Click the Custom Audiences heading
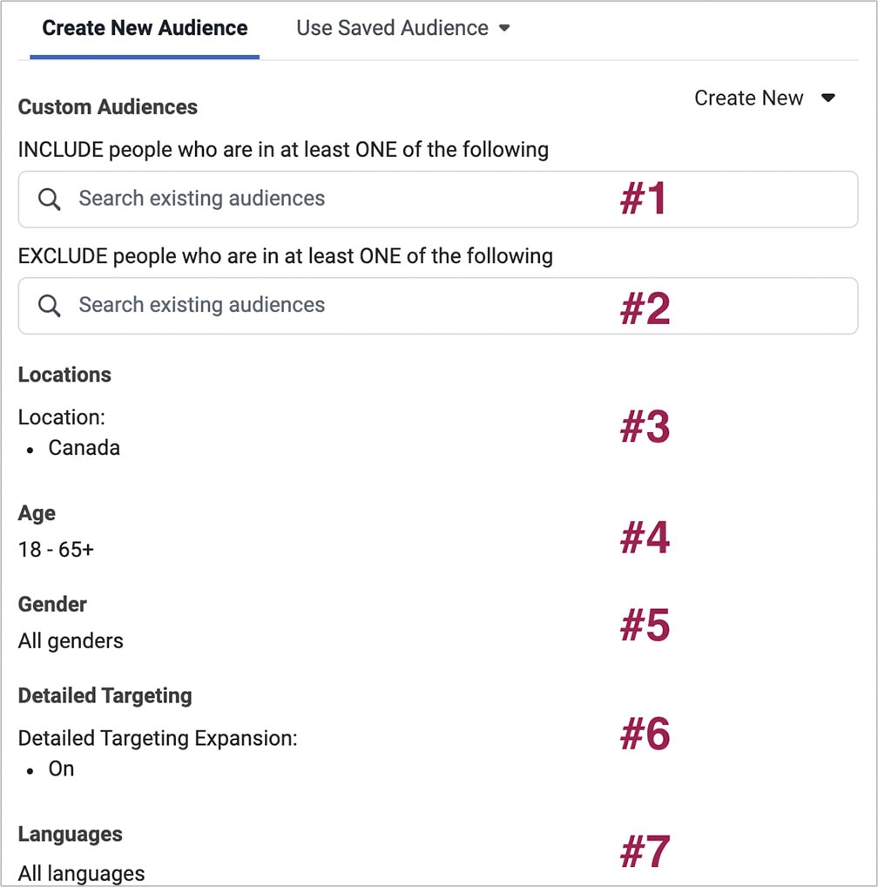The height and width of the screenshot is (887, 878). (107, 107)
